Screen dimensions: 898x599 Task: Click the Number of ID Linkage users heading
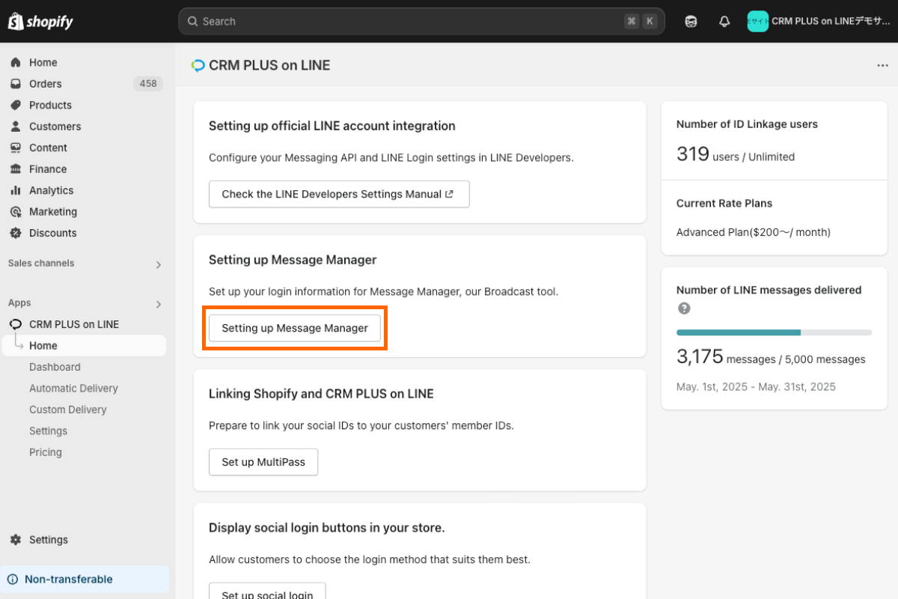747,124
